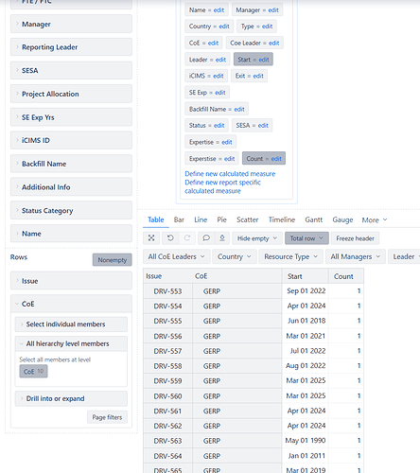The height and width of the screenshot is (473, 420).
Task: Expand the Additional Info dimension
Action: (71, 187)
